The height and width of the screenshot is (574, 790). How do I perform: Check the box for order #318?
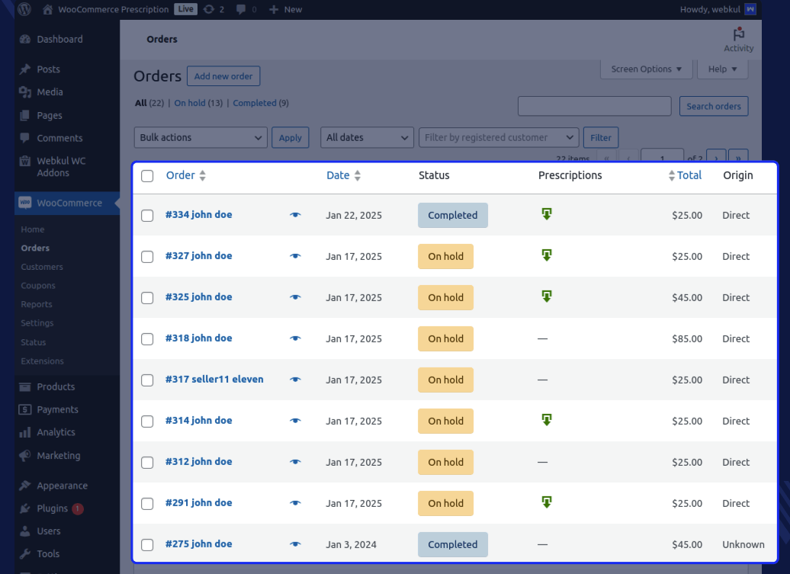(147, 339)
